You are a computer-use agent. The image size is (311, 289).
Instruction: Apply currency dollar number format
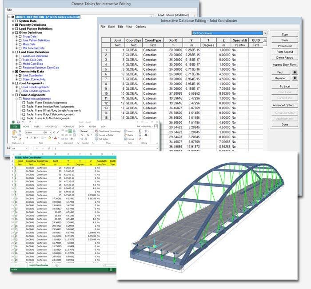[82, 135]
